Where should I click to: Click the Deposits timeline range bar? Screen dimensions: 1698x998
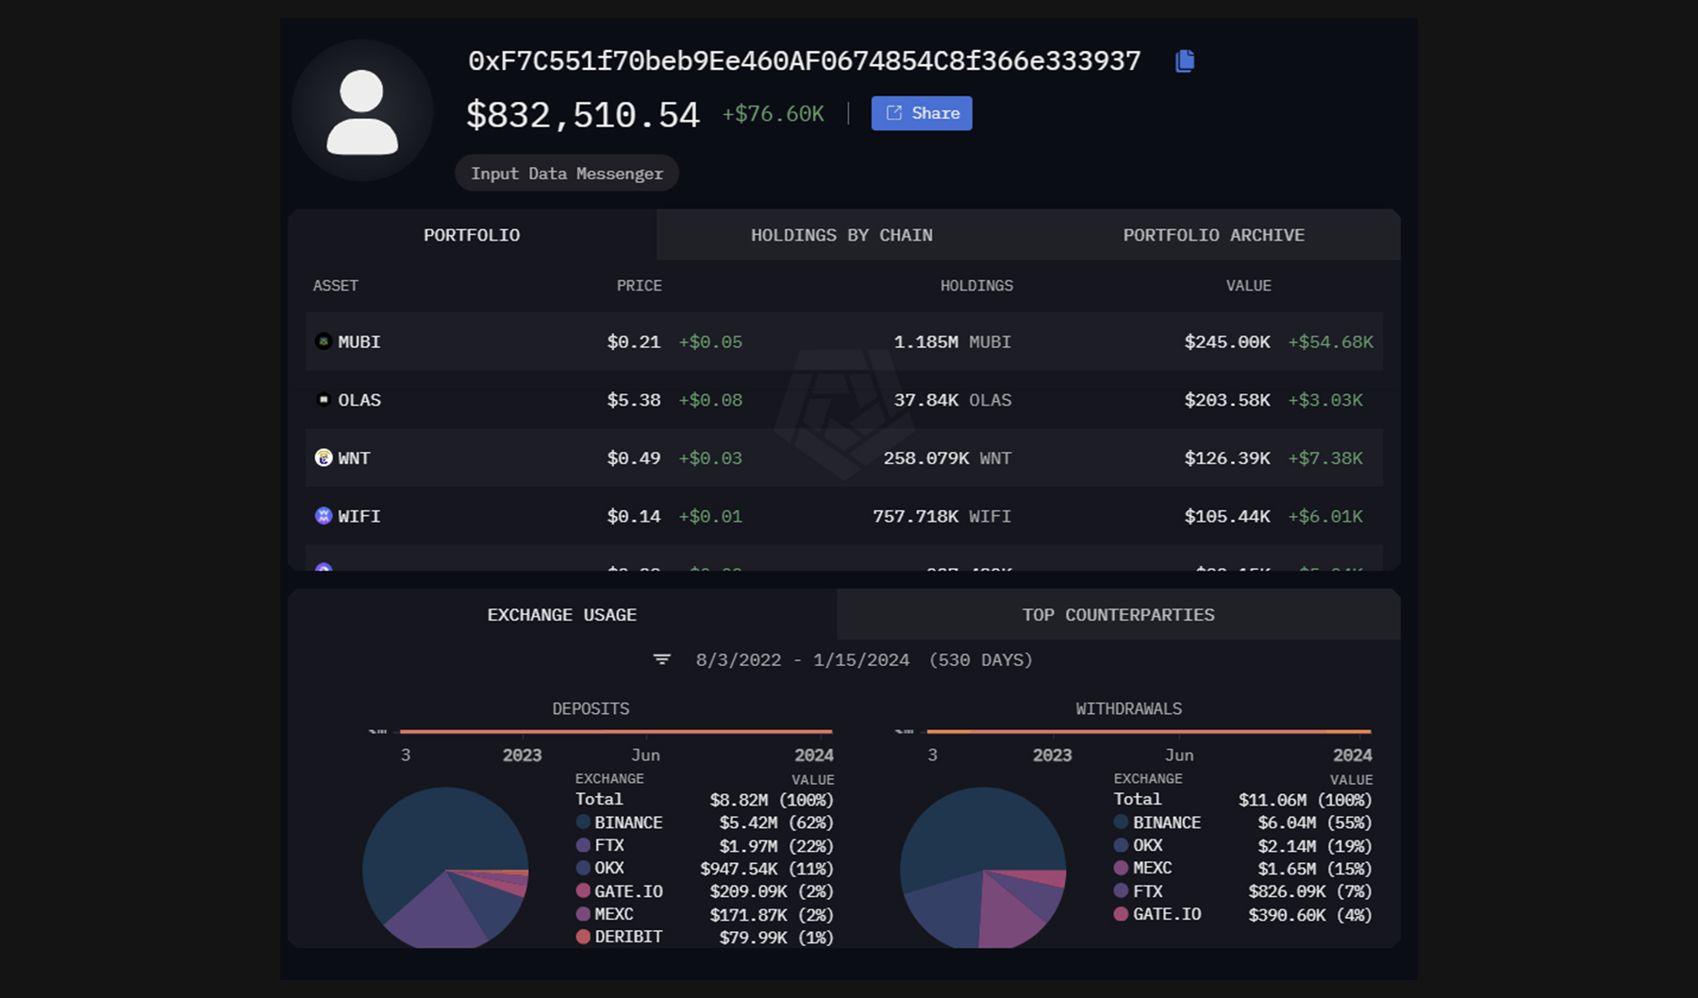point(615,731)
